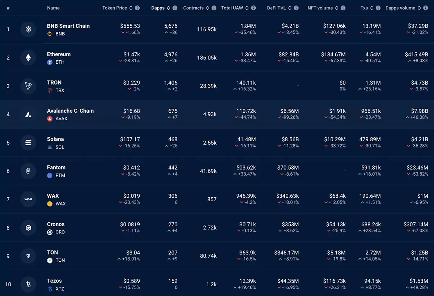The image size is (434, 296).
Task: Sort by Total UAW sort arrows
Action: (247, 8)
